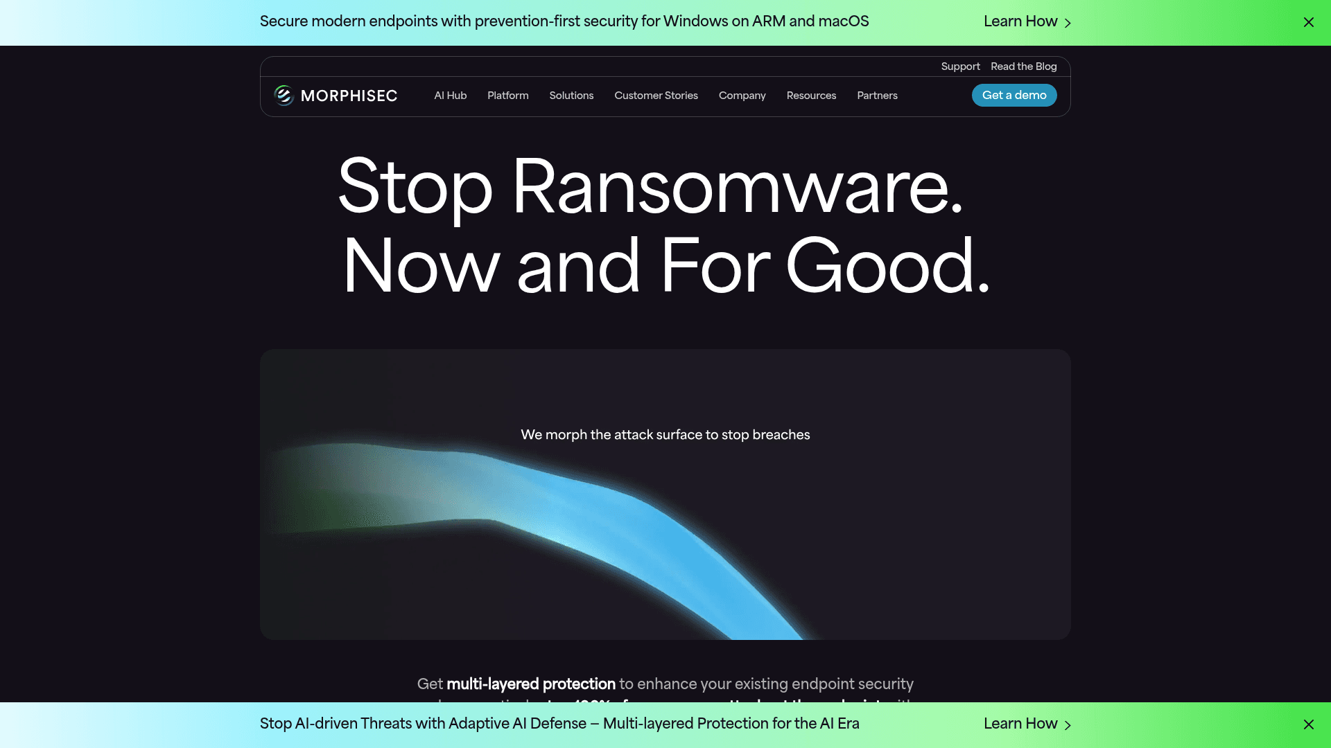Click the Morphisec logo icon
Viewport: 1331px width, 748px height.
click(x=284, y=96)
